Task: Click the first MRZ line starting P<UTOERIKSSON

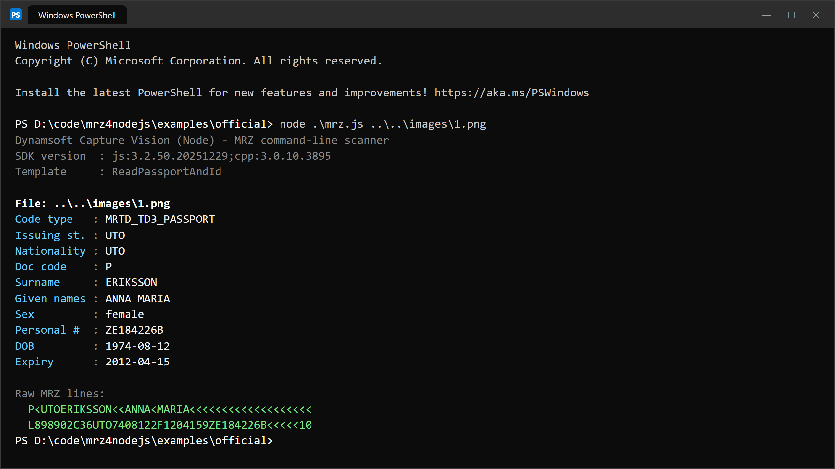Action: point(170,409)
